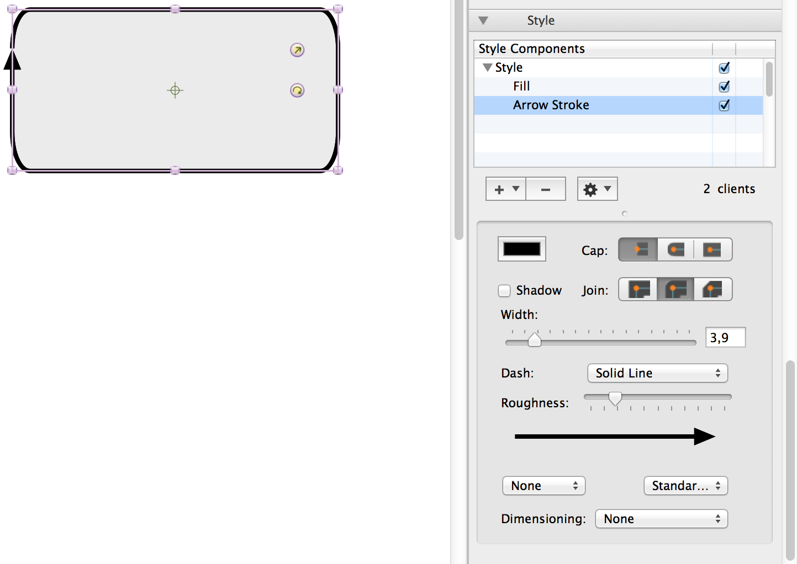Click the left-middle selection handle of the shape
Viewport: 797px width, 564px height.
[12, 90]
